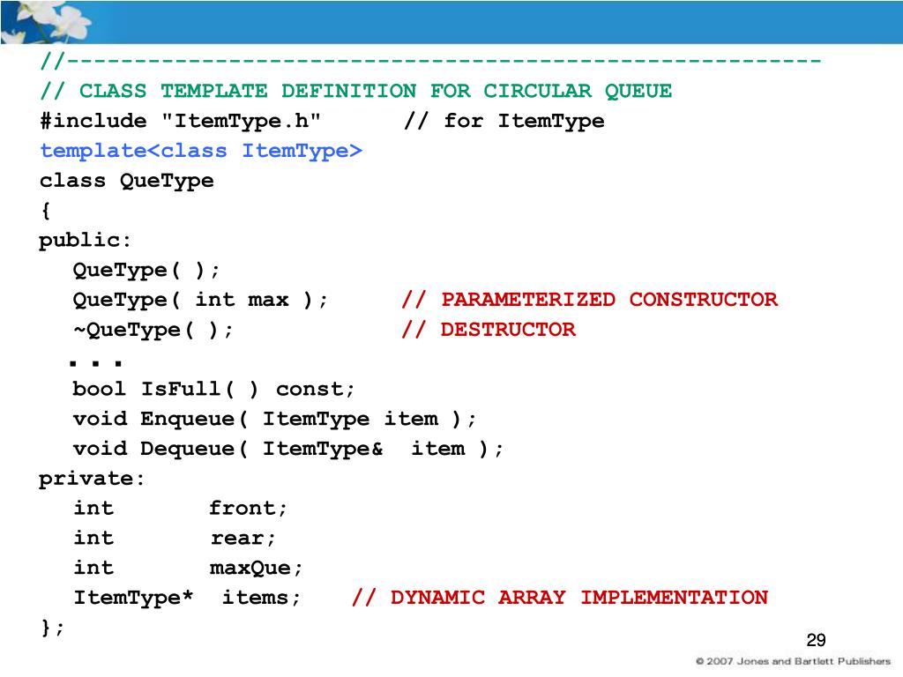Click the comment line 'CLASS TEMPLATE DEFINITION FOR CIRCULAR QUEUE'
Viewport: 903px width, 677px height.
pos(356,91)
